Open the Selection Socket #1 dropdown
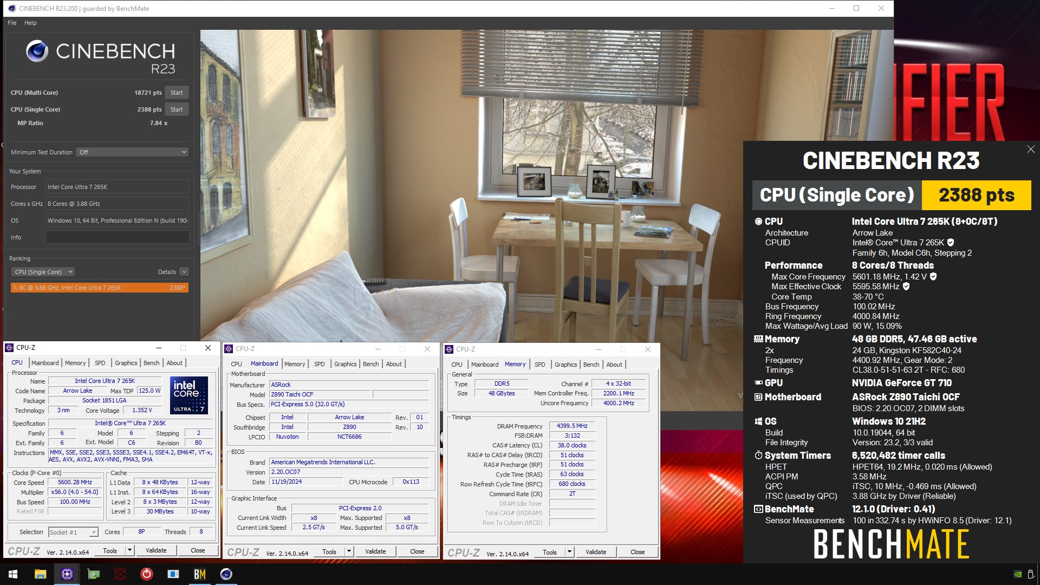 tap(74, 532)
